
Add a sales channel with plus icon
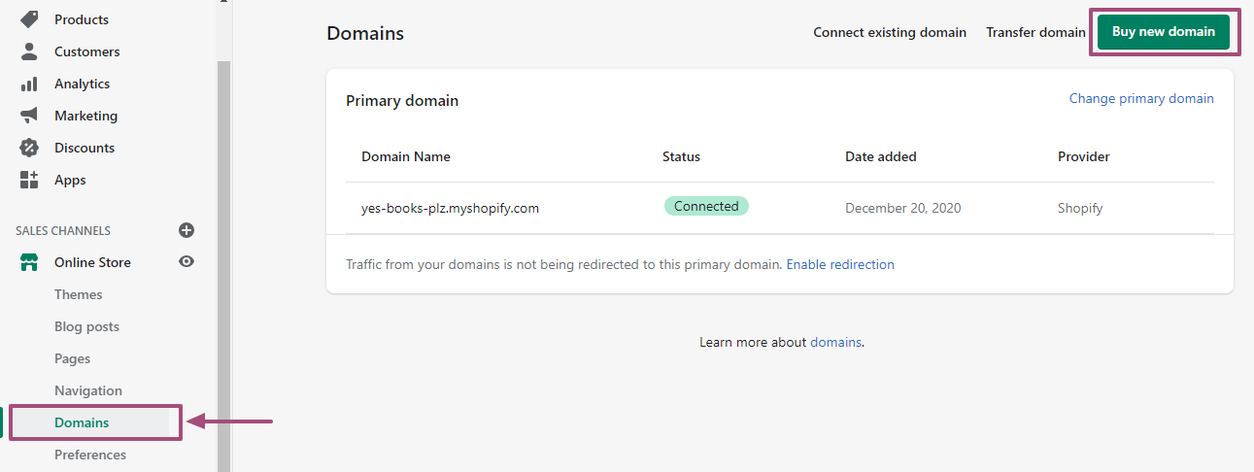186,230
